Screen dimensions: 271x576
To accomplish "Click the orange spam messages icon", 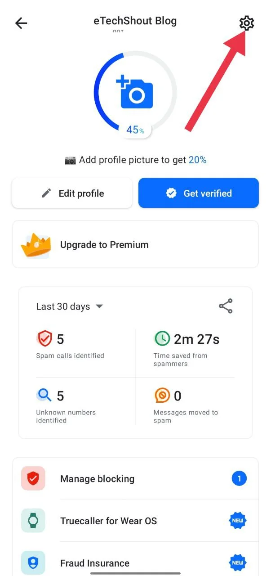I will 162,395.
